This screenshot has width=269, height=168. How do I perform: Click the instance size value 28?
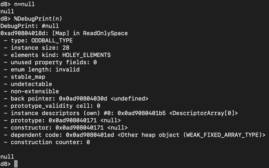66,48
